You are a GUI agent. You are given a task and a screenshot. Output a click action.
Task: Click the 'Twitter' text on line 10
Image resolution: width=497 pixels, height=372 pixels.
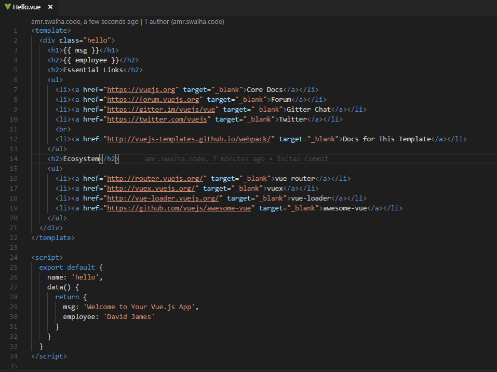click(x=293, y=119)
